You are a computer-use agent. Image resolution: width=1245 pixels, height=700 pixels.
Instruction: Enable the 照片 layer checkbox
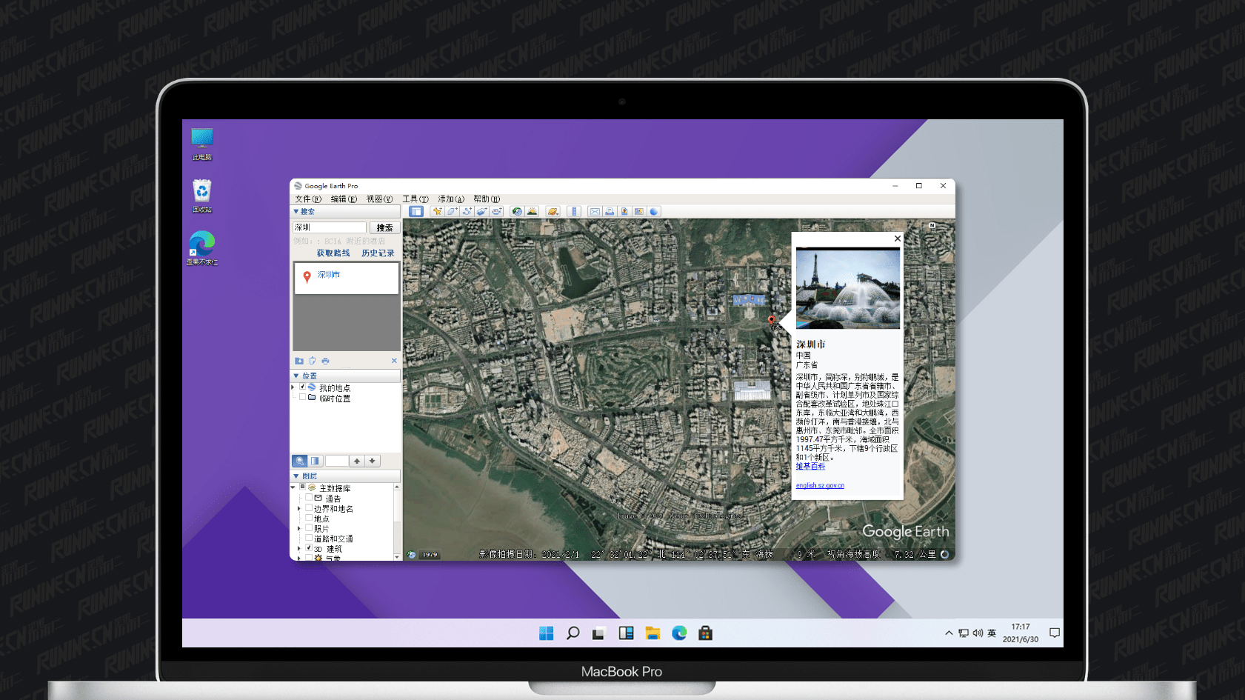309,528
